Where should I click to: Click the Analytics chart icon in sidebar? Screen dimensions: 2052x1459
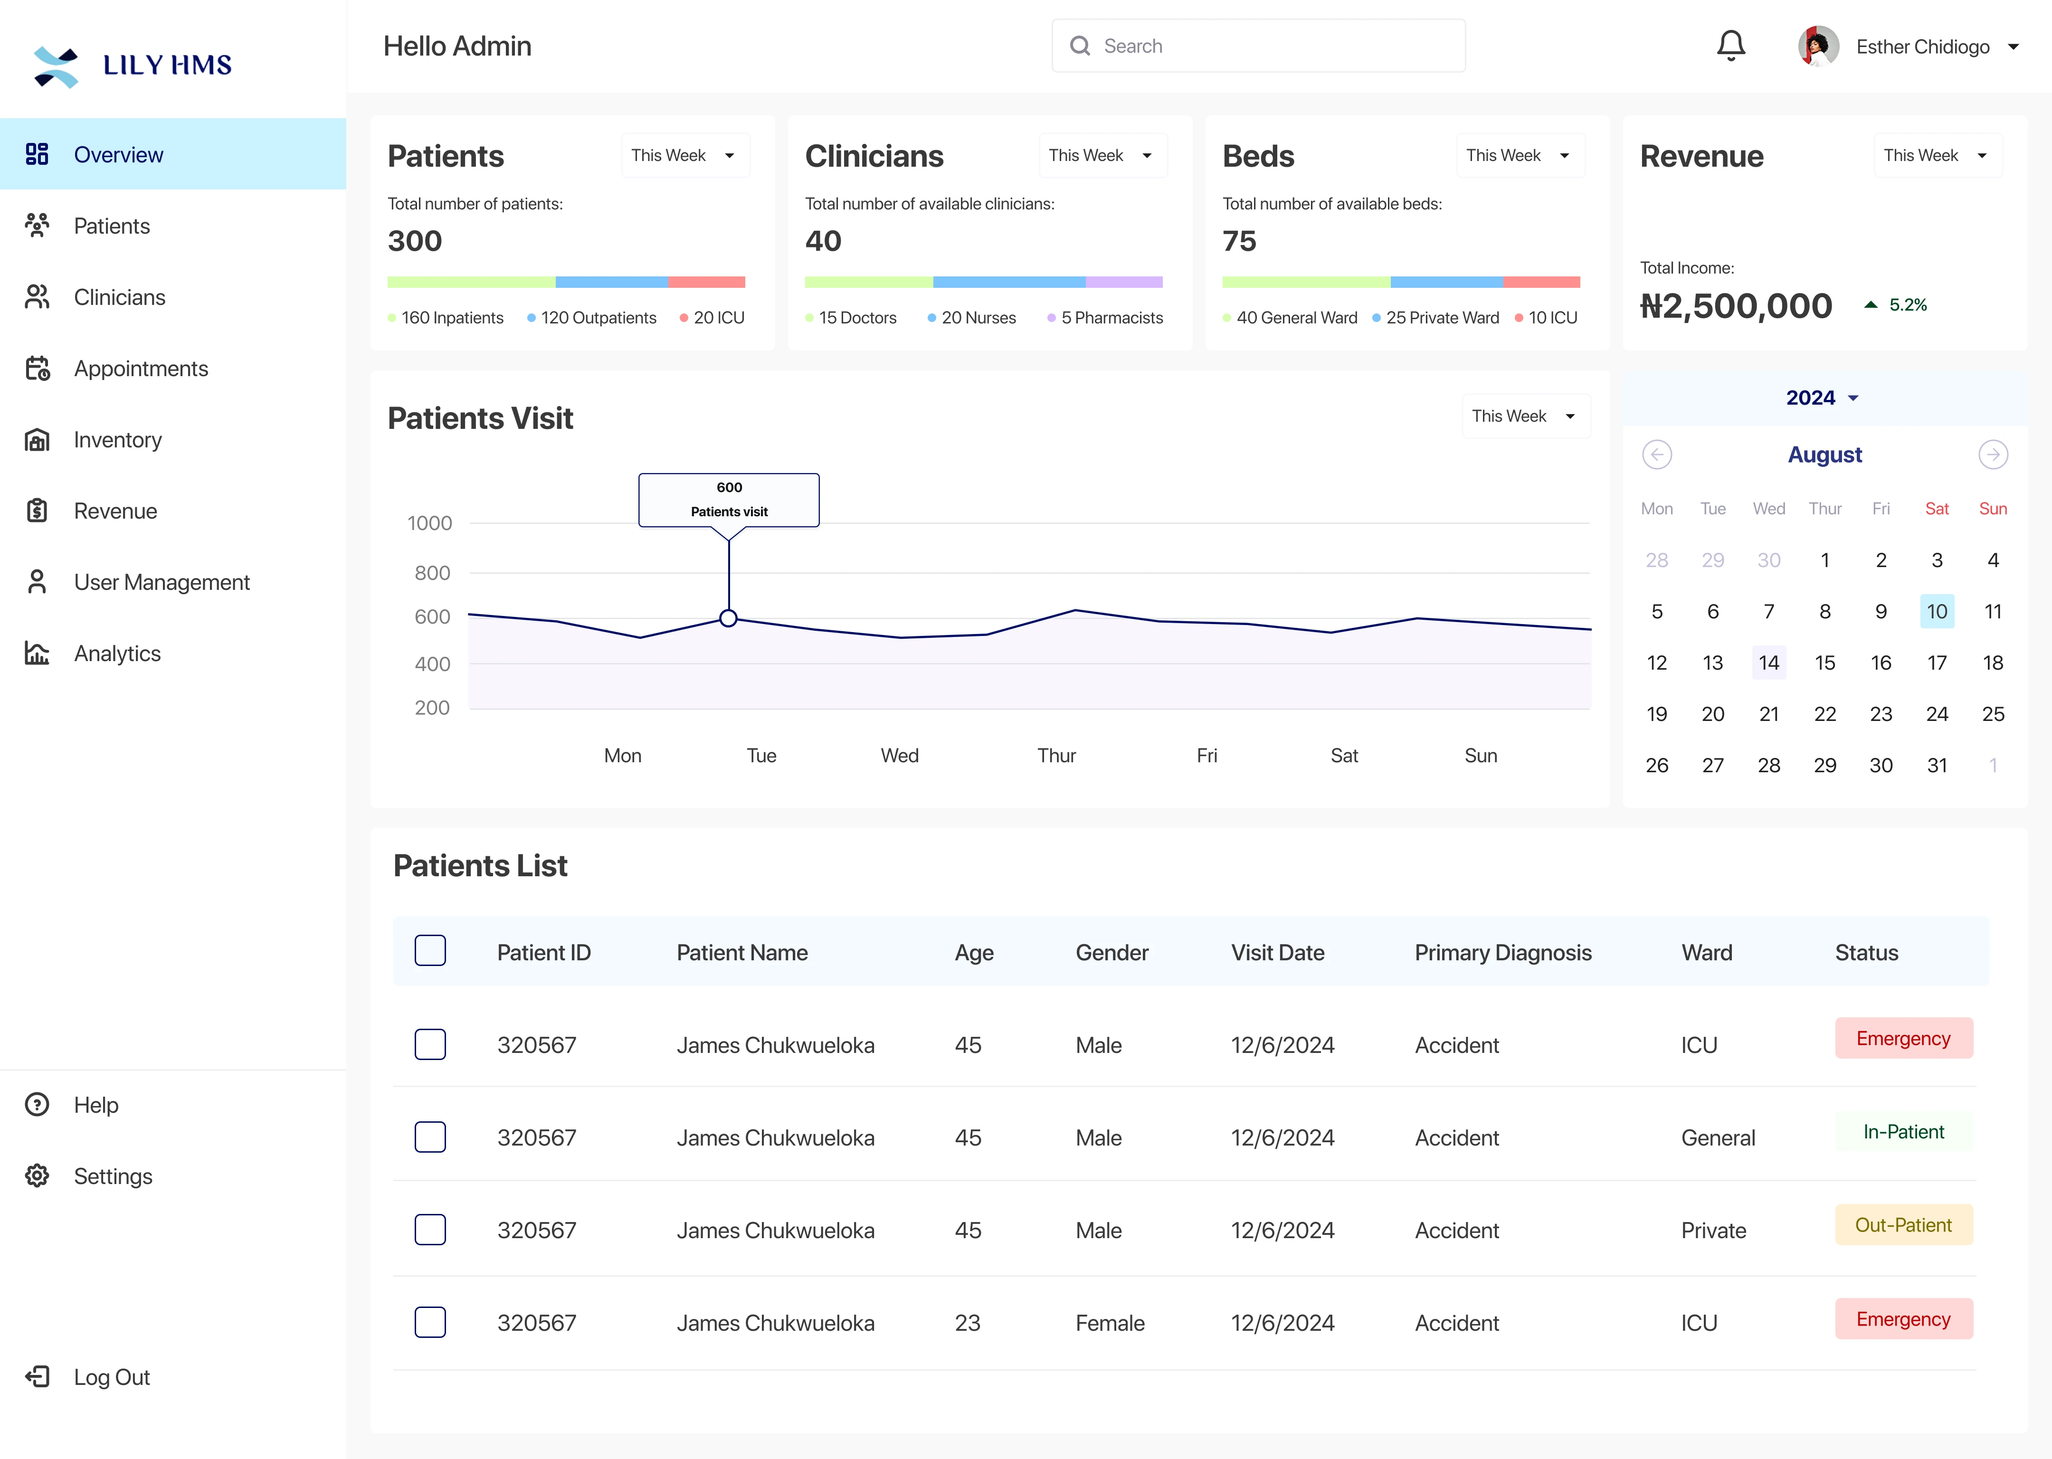[x=37, y=653]
